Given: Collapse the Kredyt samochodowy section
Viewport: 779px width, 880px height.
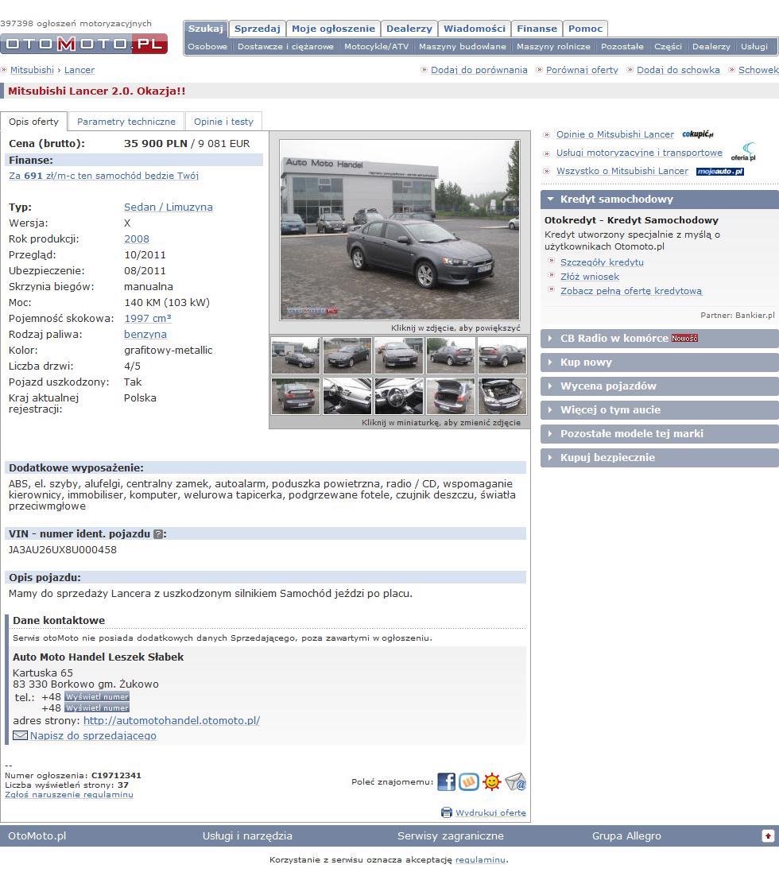Looking at the screenshot, I should pos(660,200).
